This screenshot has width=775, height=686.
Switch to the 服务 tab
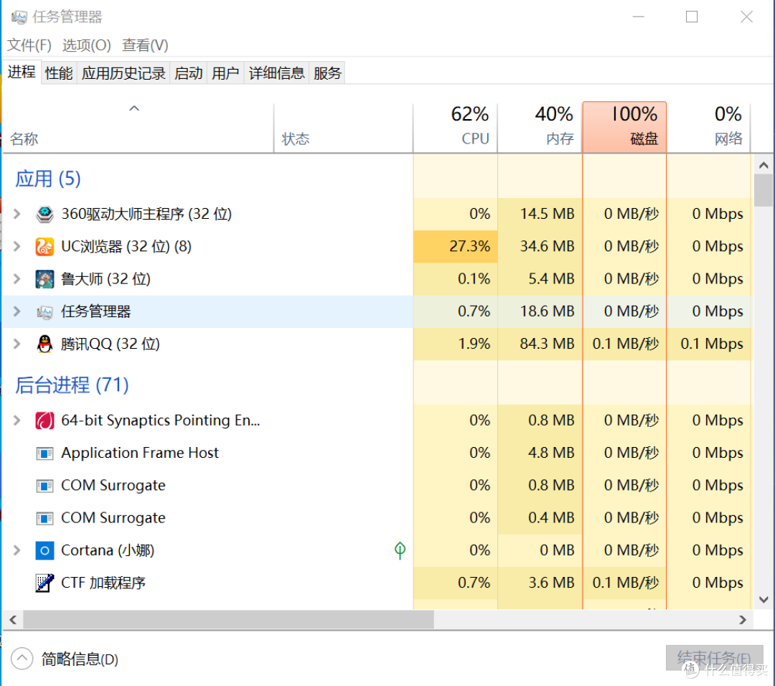pyautogui.click(x=327, y=73)
